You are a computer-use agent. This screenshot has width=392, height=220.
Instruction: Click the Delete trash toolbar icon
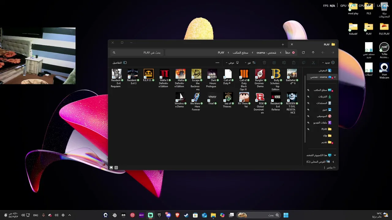click(x=264, y=63)
